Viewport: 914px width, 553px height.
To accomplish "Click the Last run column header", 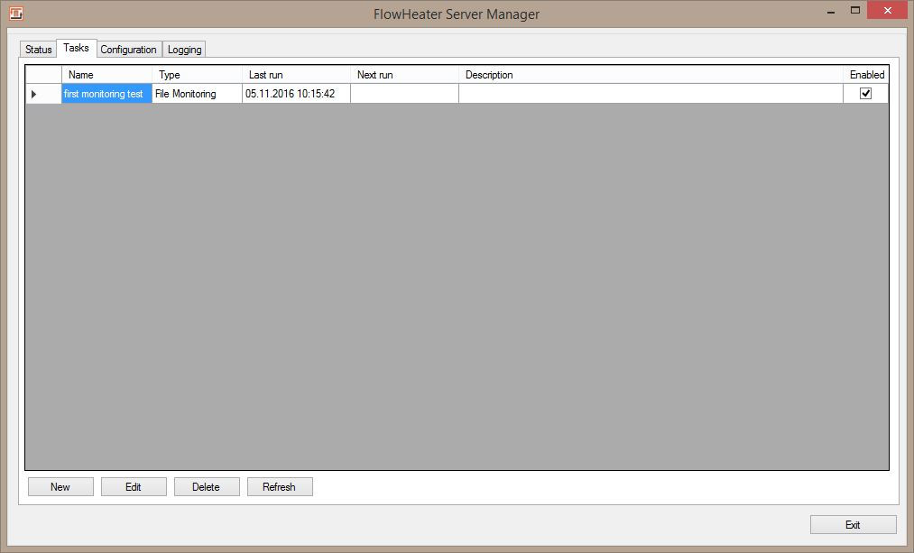I will tap(296, 75).
